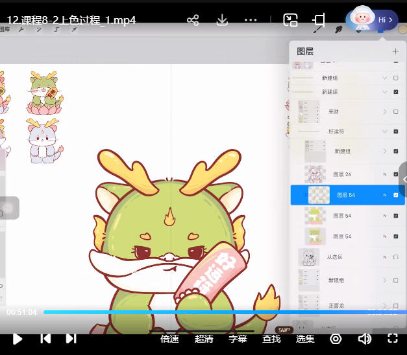The height and width of the screenshot is (355, 407).
Task: Enable visibility checkbox for 从选区 layer
Action: point(395,257)
